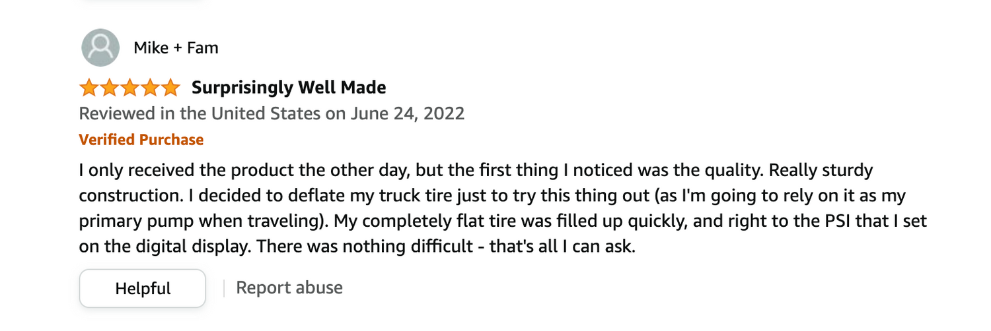The image size is (991, 331).
Task: Click the Mike + Fam profile avatar
Action: 100,47
